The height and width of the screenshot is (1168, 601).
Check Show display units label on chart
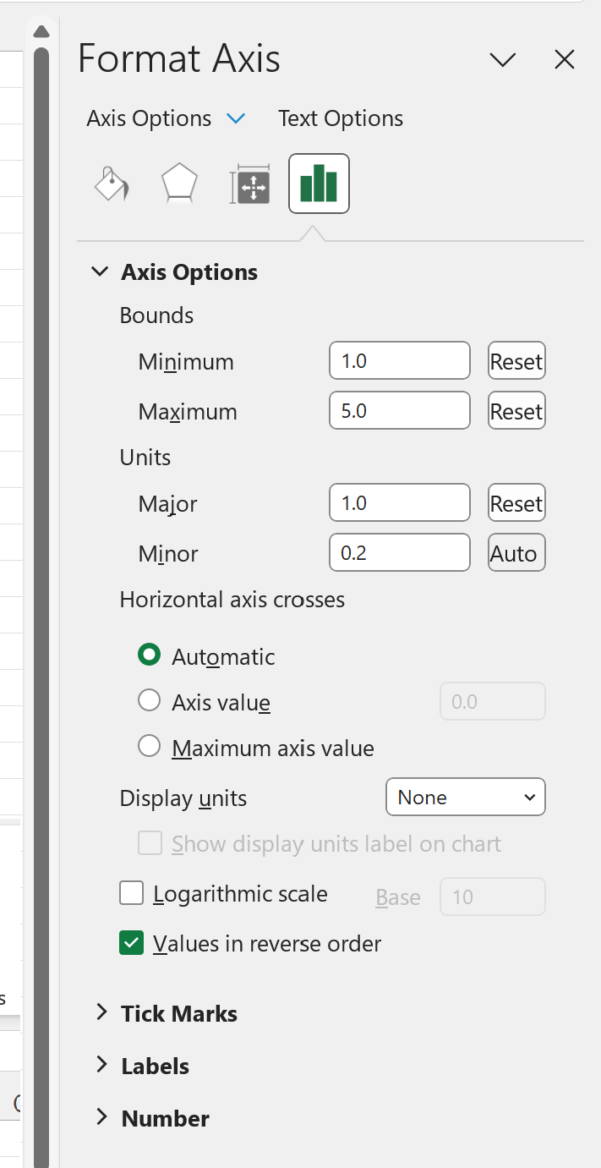(x=150, y=842)
